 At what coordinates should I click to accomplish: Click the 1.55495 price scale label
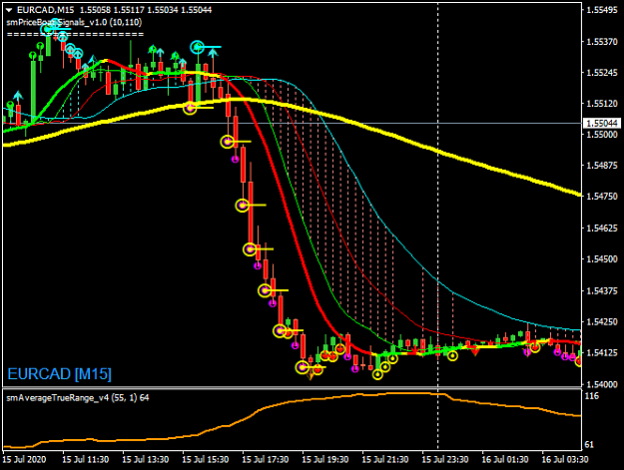click(x=602, y=10)
